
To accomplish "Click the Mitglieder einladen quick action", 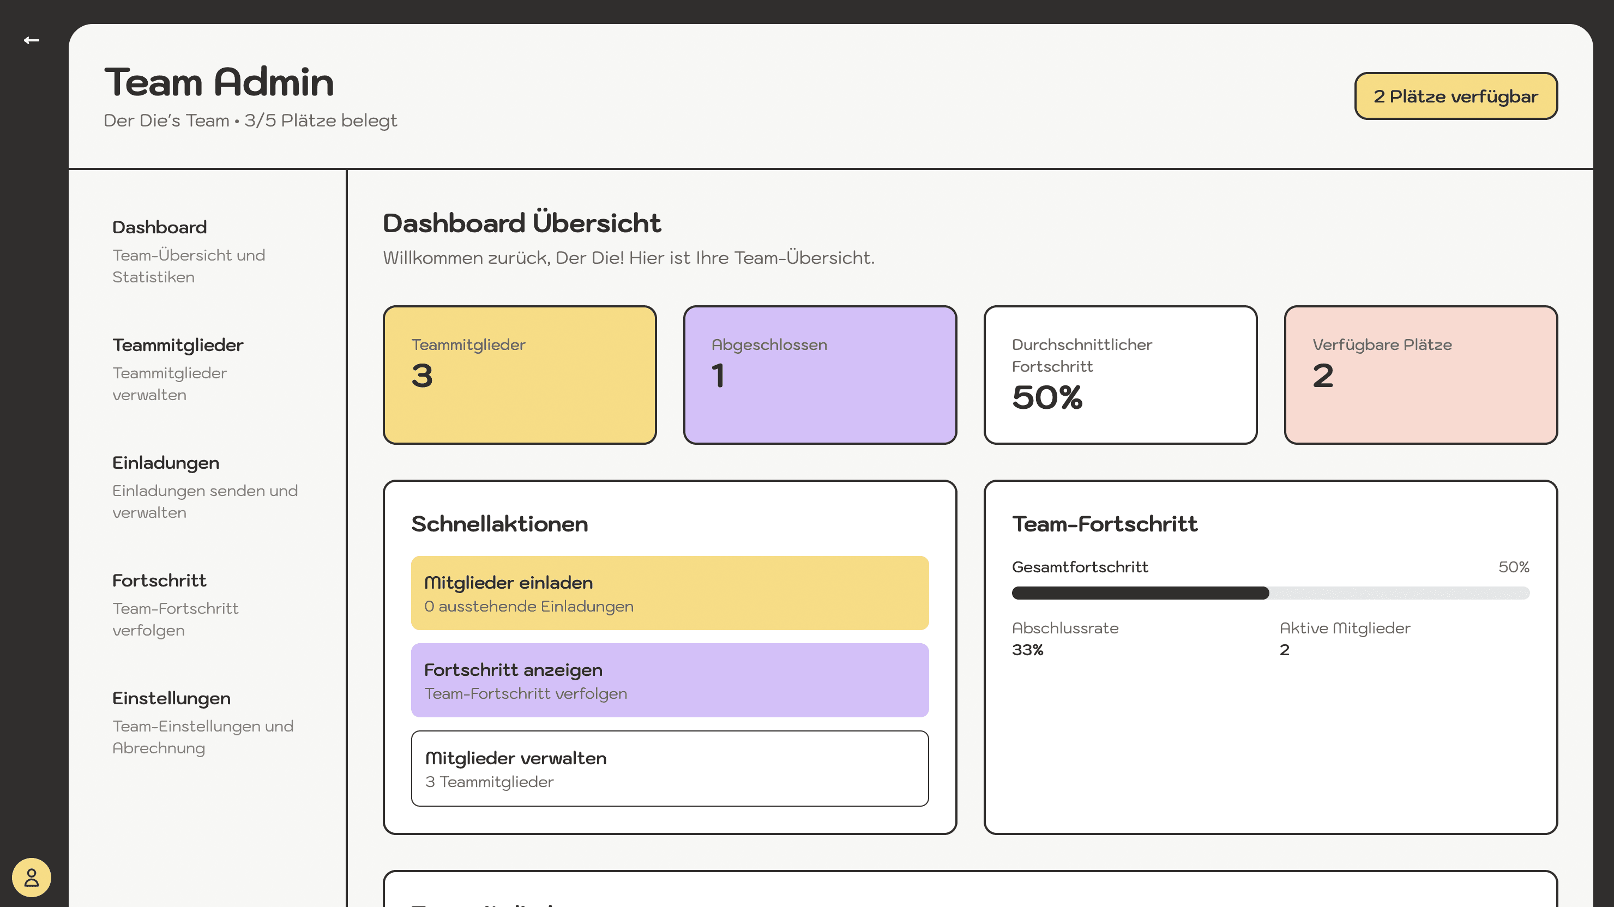I will (x=669, y=592).
